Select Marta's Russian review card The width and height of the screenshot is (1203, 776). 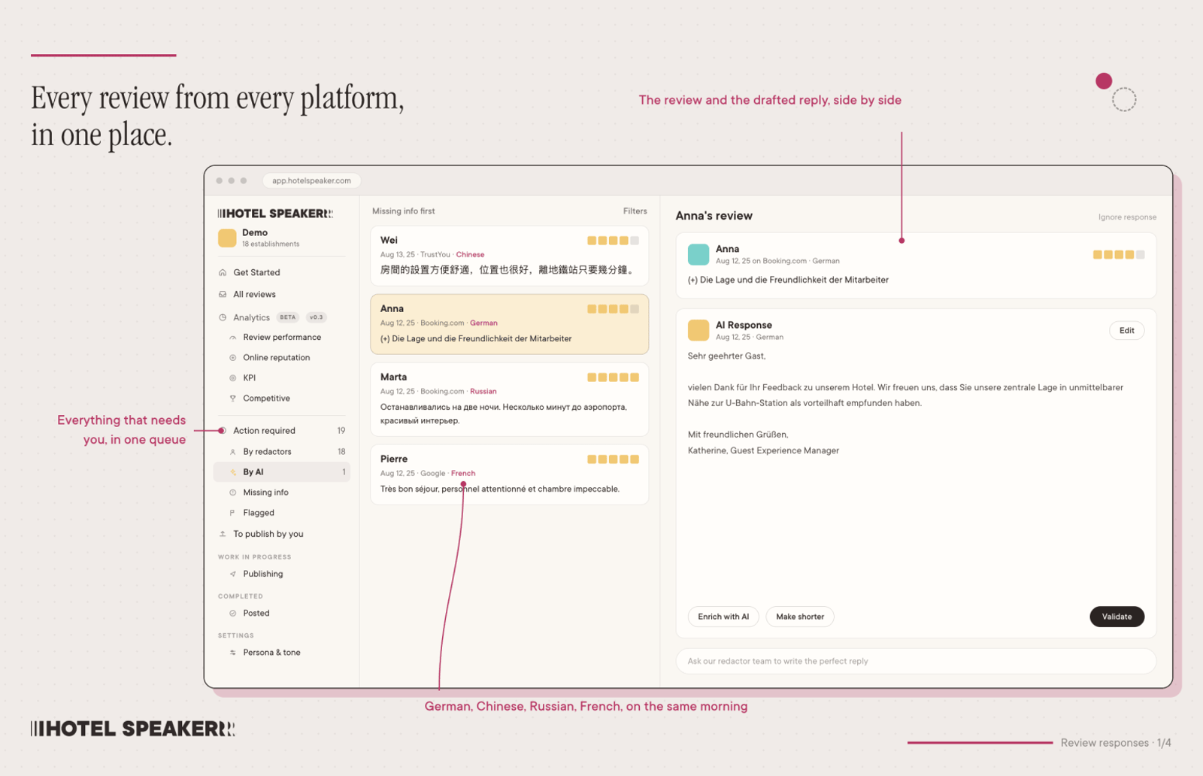pyautogui.click(x=509, y=399)
